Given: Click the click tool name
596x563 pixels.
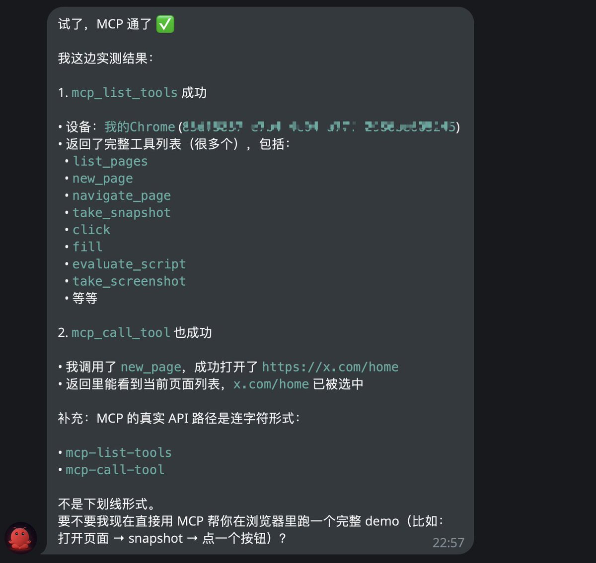Looking at the screenshot, I should click(x=91, y=230).
